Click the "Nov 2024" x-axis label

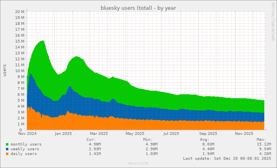pyautogui.click(x=27, y=134)
